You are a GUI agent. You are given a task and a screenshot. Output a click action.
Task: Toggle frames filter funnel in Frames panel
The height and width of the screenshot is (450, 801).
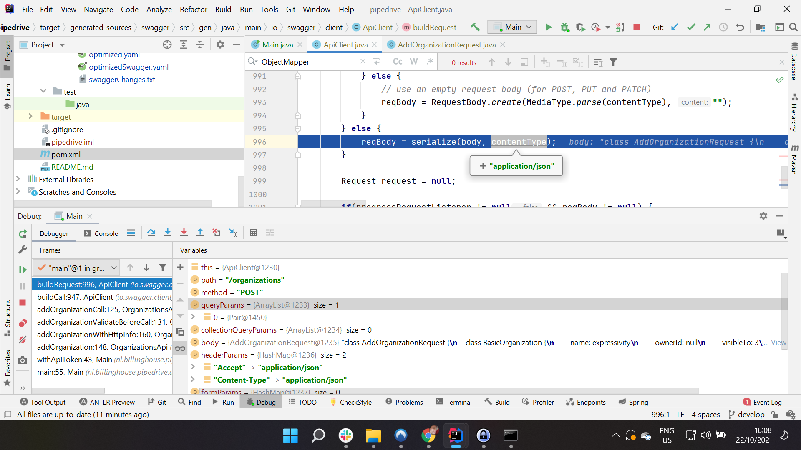pos(162,267)
